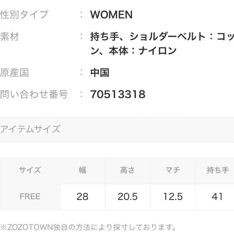The width and height of the screenshot is (234, 234).
Task: Click the handle value 41
Action: [217, 197]
